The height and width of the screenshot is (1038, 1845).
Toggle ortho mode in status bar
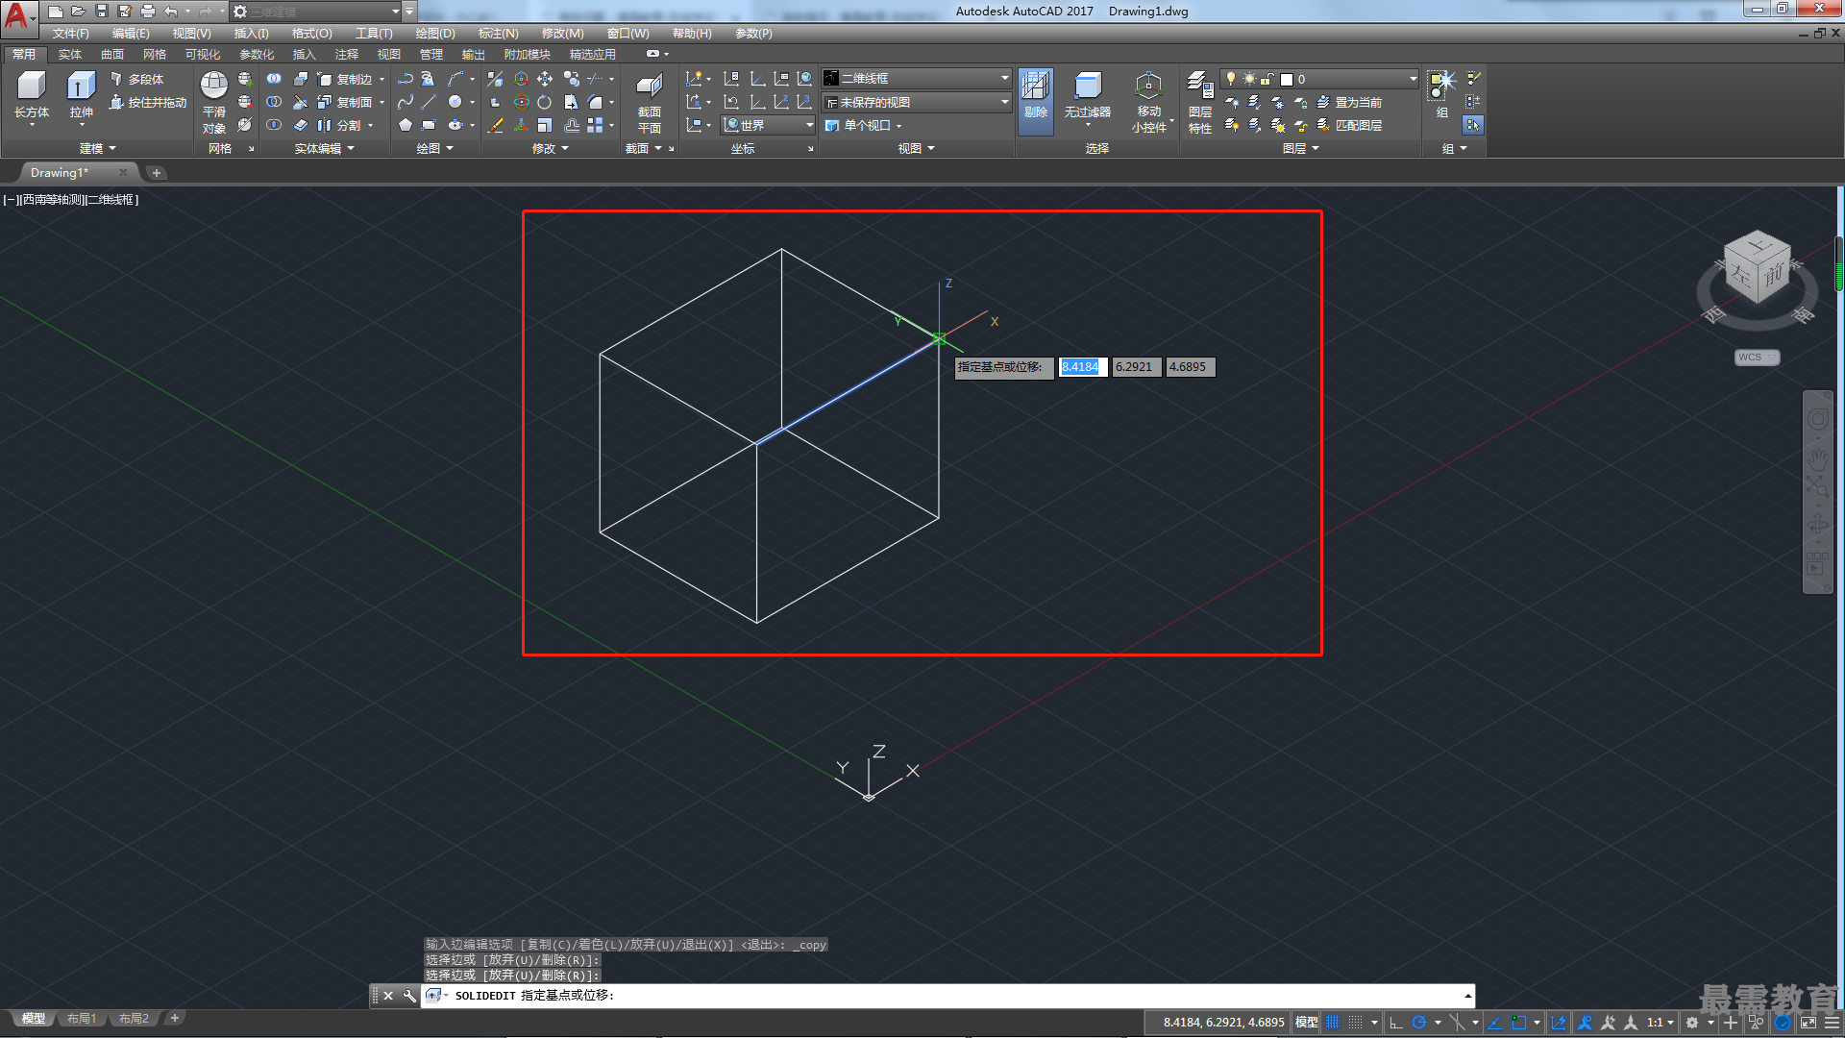pyautogui.click(x=1396, y=1023)
